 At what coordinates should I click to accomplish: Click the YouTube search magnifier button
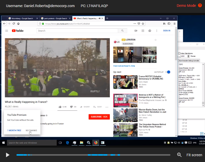coord(122,31)
